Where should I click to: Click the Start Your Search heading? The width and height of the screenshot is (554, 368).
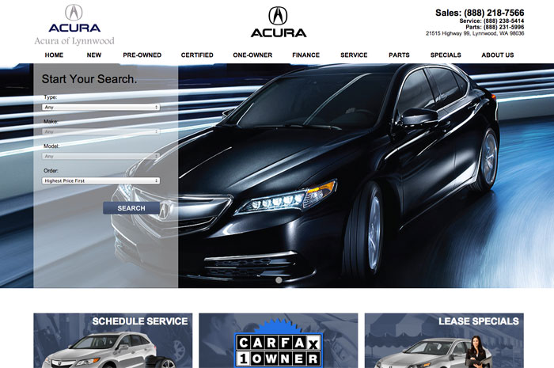coord(89,79)
